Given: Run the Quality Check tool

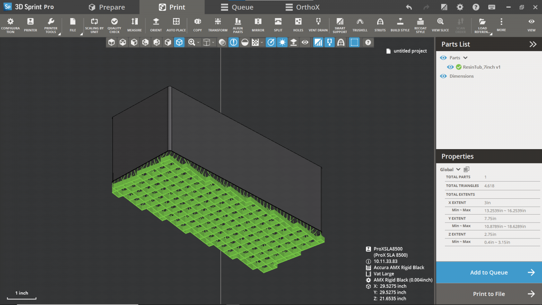Looking at the screenshot, I should (x=114, y=25).
